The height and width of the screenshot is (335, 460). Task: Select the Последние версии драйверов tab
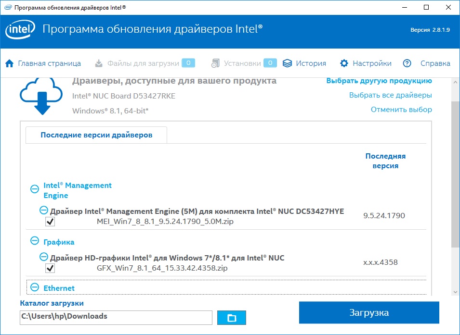tap(96, 135)
